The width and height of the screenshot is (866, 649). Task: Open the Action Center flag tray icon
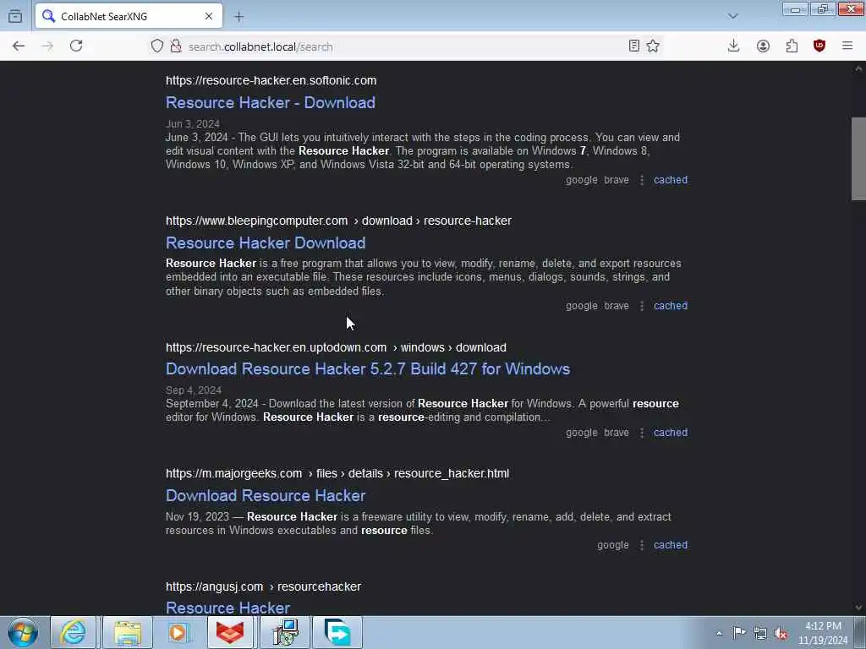(x=739, y=633)
